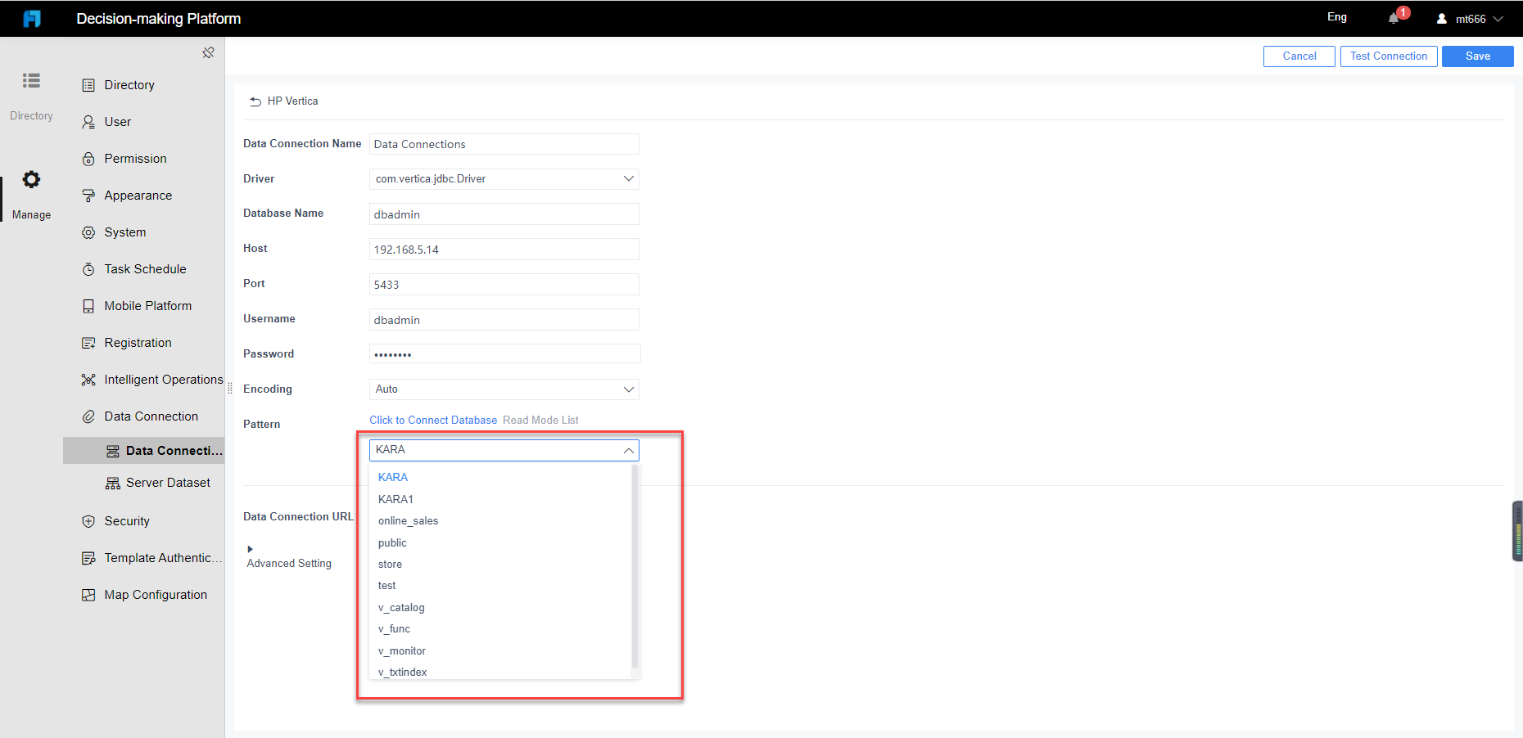This screenshot has width=1523, height=738.
Task: Click the Click to Connect Database link
Action: tap(433, 420)
